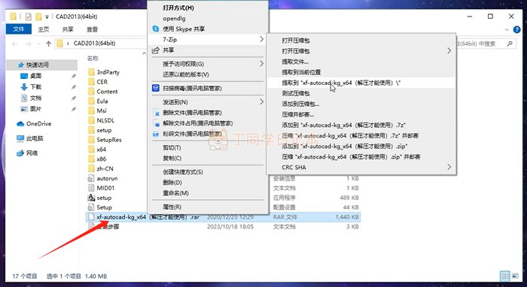The height and width of the screenshot is (287, 527).
Task: Choose 剪切(T) in the context menu
Action: coord(209,148)
